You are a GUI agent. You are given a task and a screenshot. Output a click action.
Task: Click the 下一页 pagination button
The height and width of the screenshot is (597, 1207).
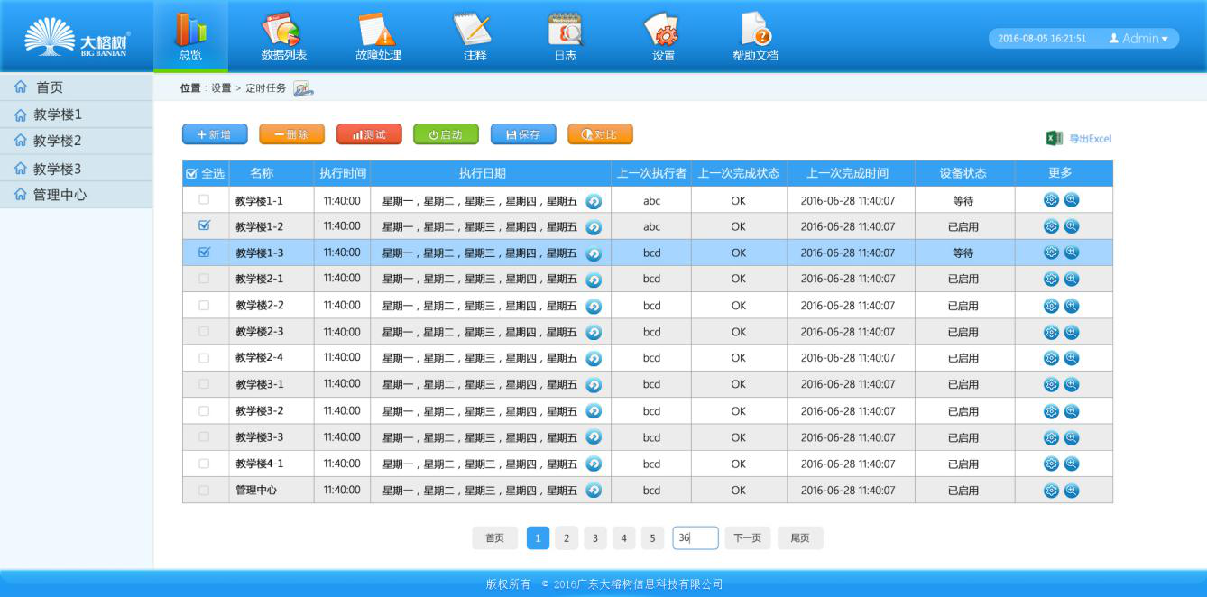tap(747, 538)
